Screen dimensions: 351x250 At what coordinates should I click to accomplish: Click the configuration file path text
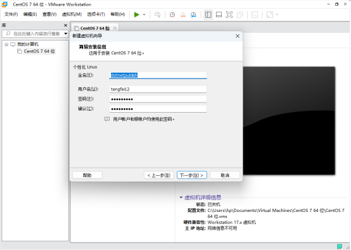(276, 213)
